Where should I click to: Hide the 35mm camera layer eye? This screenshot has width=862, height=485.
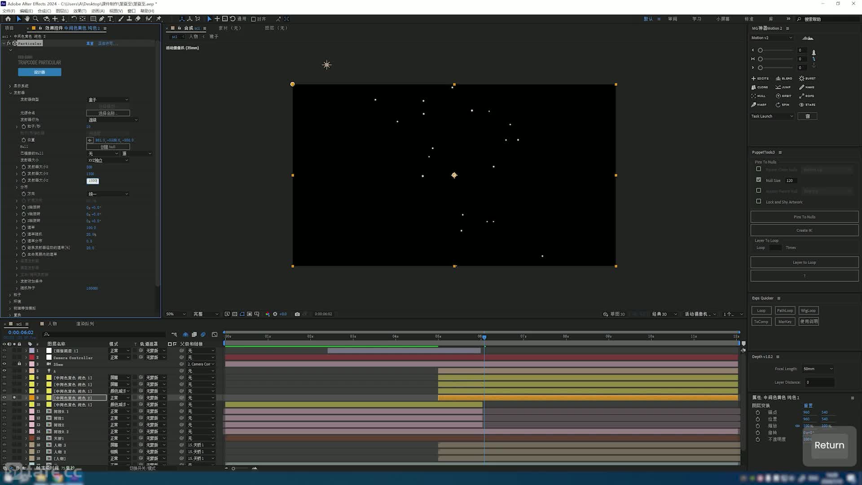[4, 364]
